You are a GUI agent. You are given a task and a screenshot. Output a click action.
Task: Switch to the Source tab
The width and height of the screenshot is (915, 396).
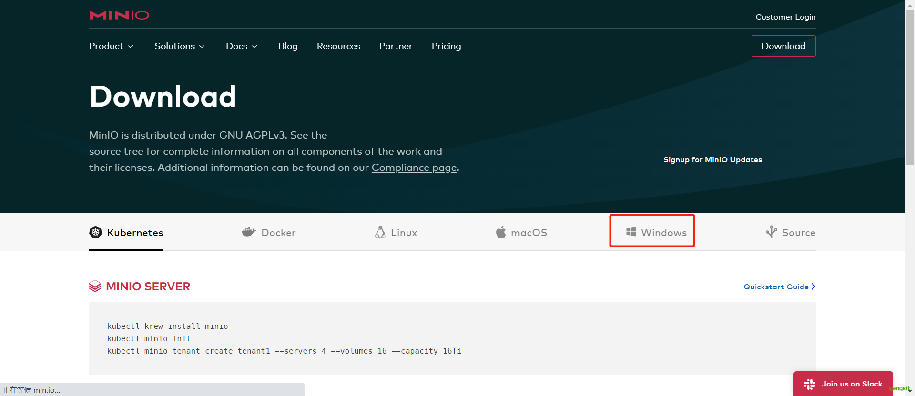pyautogui.click(x=791, y=232)
